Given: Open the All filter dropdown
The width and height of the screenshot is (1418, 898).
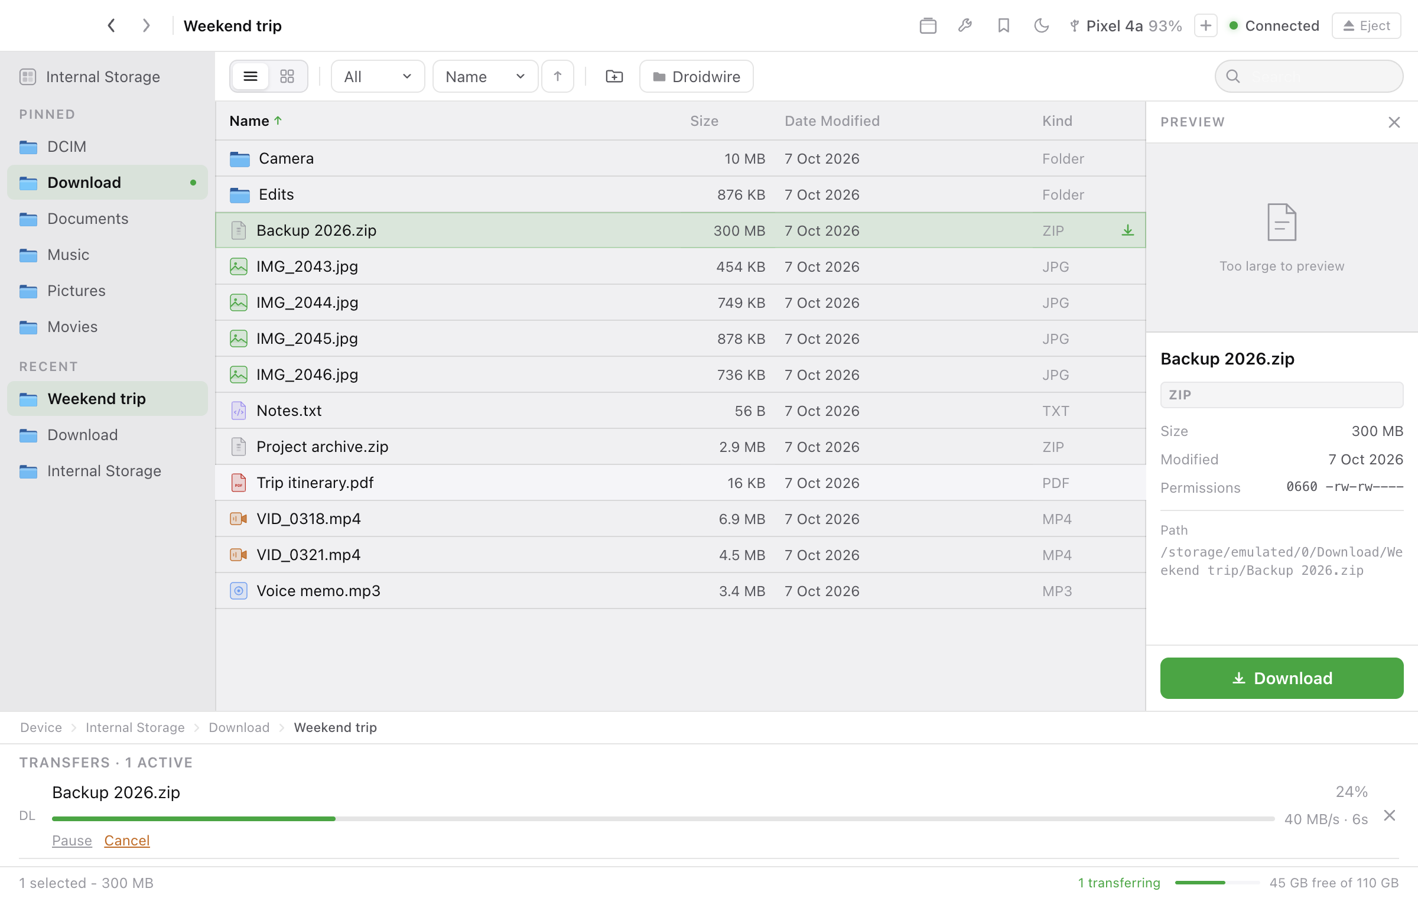Looking at the screenshot, I should point(378,76).
